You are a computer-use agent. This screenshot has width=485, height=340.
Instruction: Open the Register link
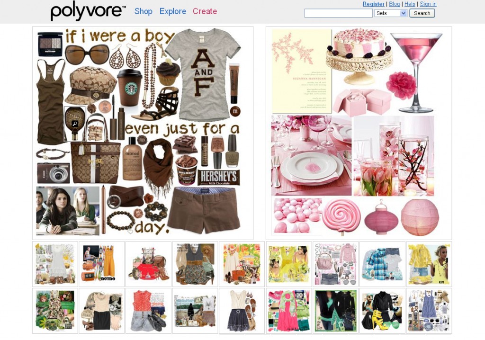[374, 4]
